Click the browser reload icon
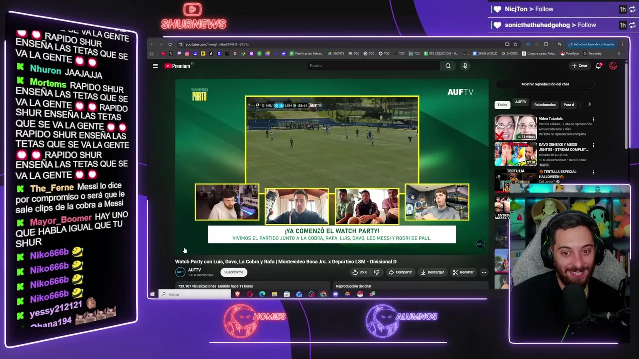 pyautogui.click(x=170, y=44)
